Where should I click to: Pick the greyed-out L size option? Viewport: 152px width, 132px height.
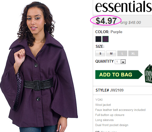coord(122,53)
